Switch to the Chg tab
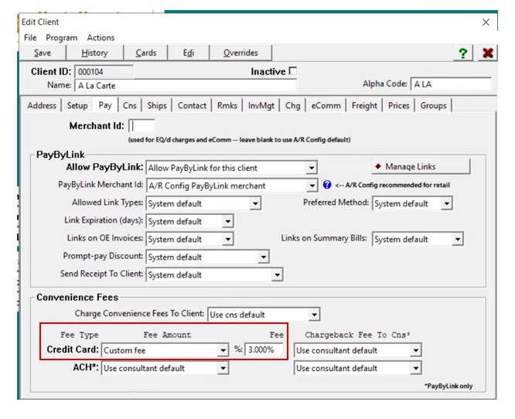 (292, 105)
